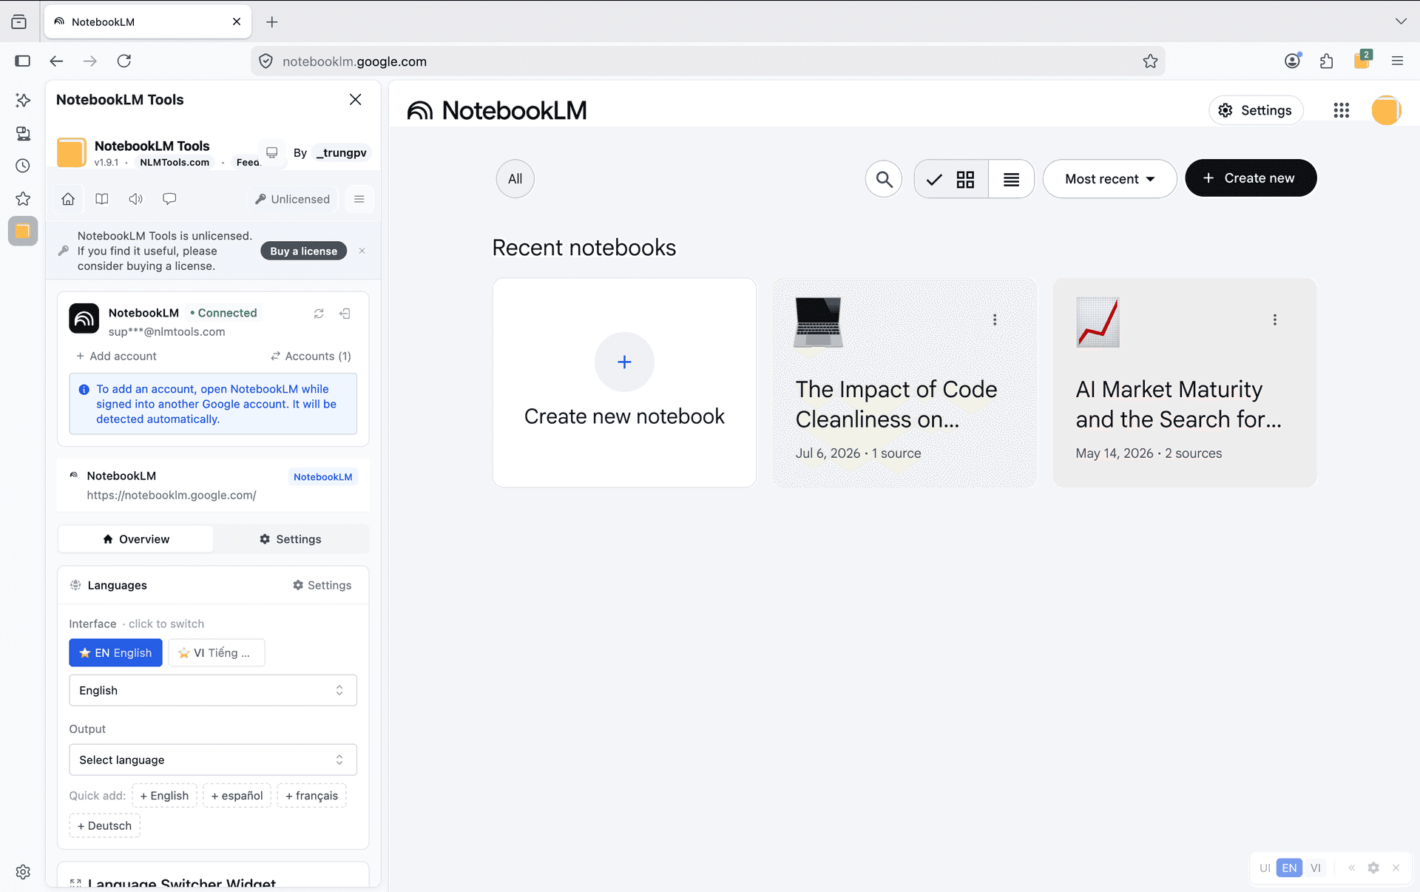Quick add Deutsch output language
The height and width of the screenshot is (892, 1420).
[x=104, y=825]
